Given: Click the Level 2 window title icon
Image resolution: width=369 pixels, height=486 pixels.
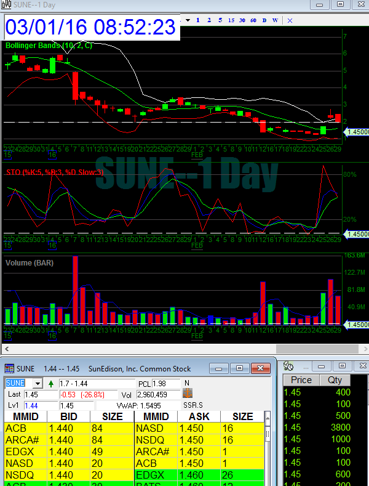Looking at the screenshot, I should [9, 368].
